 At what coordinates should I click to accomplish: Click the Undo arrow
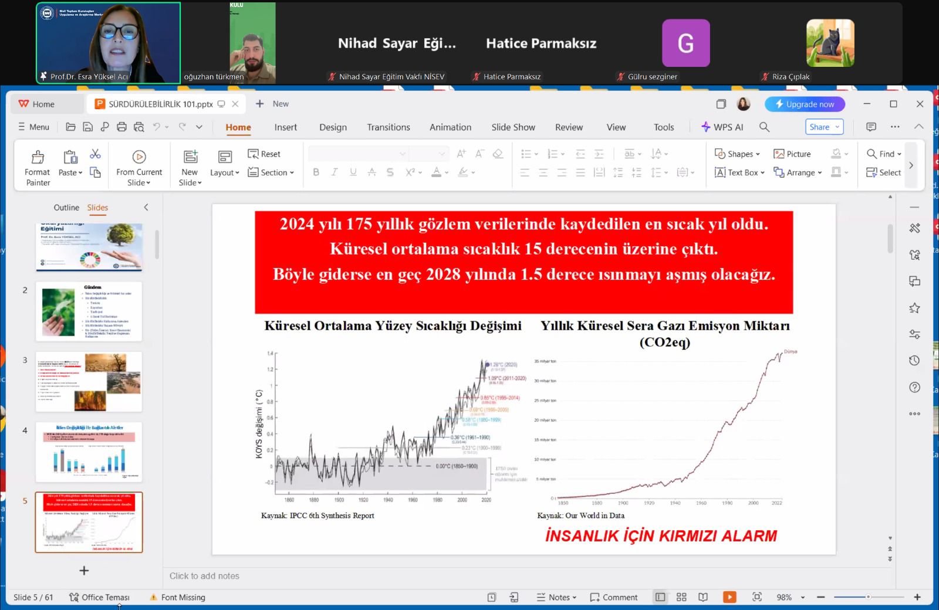156,127
